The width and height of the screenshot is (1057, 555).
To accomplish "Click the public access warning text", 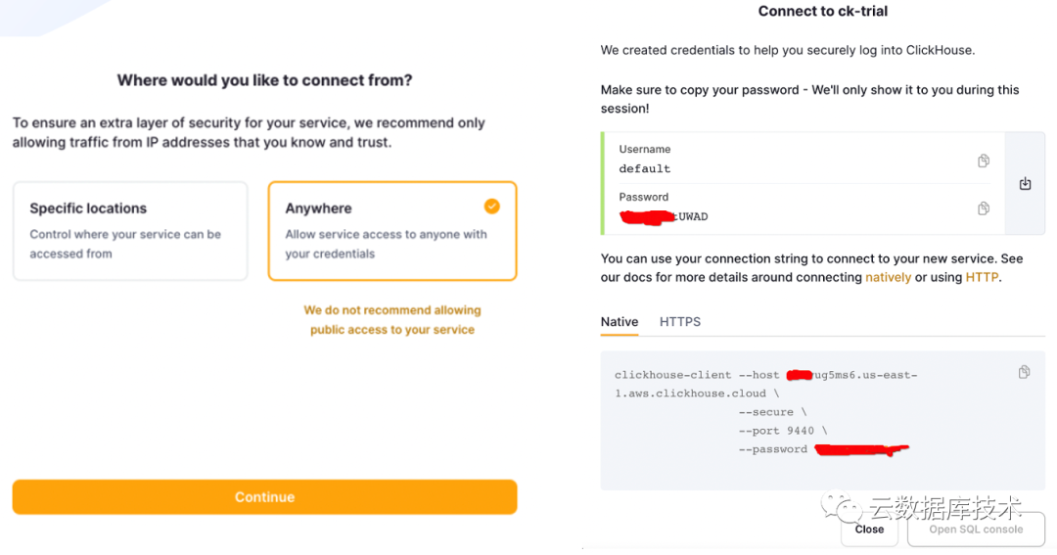I will 391,320.
